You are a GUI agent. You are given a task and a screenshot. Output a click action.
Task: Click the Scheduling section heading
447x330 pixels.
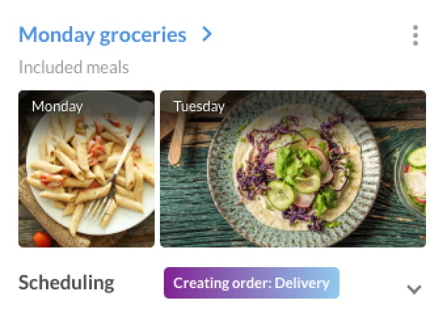[66, 283]
